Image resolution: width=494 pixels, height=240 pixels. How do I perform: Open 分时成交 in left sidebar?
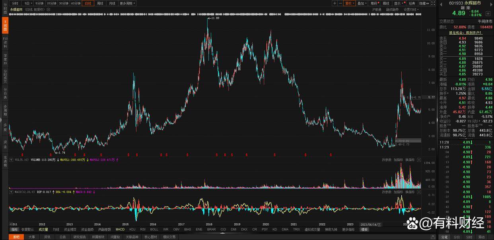point(5,77)
